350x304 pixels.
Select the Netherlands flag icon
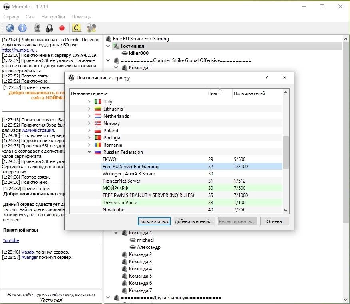98,116
